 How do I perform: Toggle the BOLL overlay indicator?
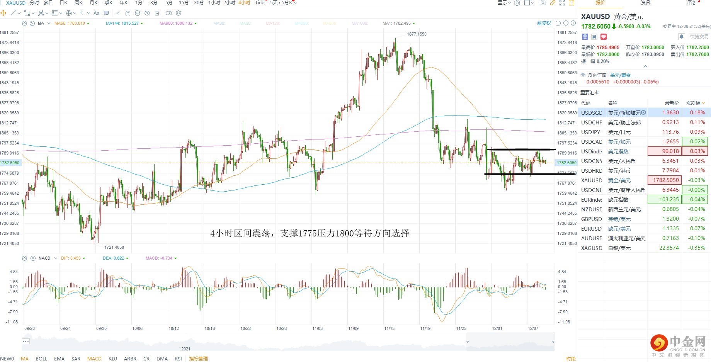click(41, 359)
